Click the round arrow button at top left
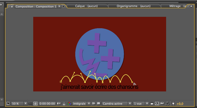 click(1, 5)
